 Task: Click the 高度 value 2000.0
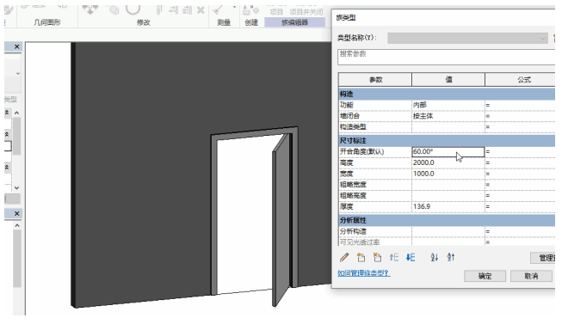(x=448, y=162)
